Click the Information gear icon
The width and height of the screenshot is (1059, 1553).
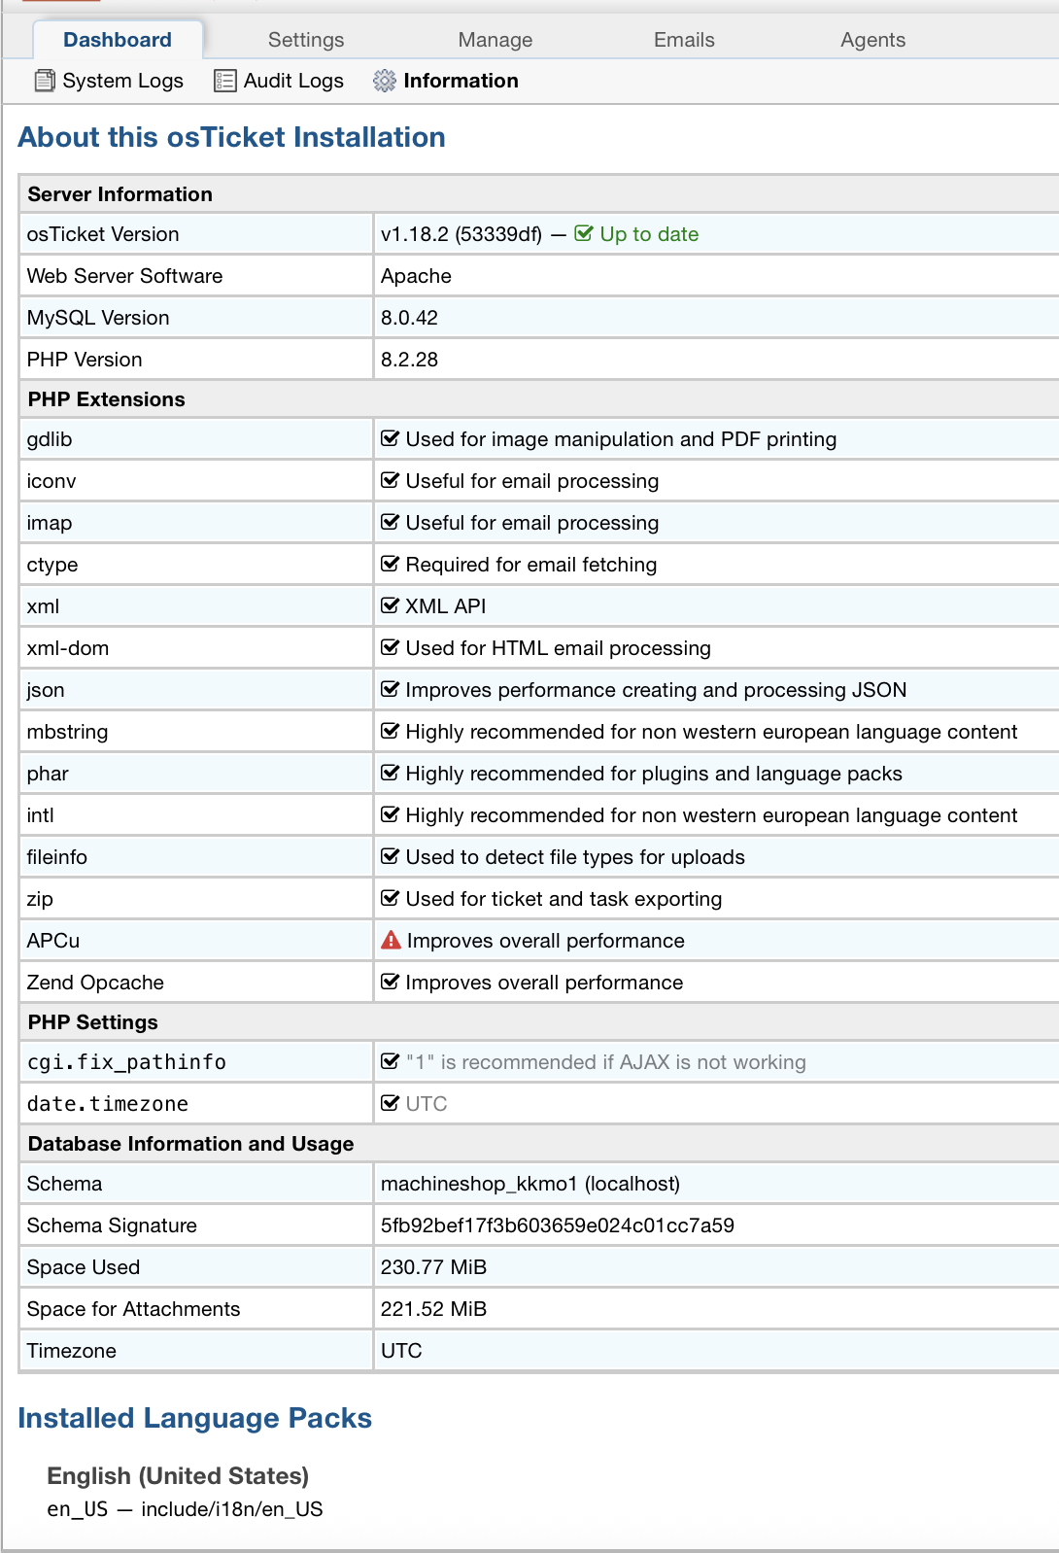pyautogui.click(x=385, y=81)
